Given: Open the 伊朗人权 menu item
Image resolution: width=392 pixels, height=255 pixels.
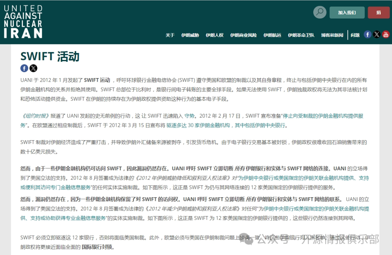Looking at the screenshot, I should 215,35.
